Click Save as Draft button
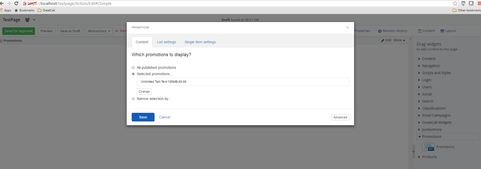Screen dimensions: 481x169 tap(70, 31)
